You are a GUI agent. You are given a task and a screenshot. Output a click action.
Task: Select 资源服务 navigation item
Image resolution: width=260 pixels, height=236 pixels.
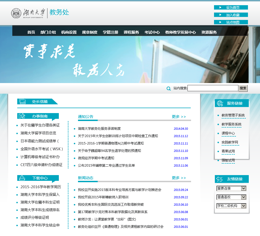pos(209,32)
